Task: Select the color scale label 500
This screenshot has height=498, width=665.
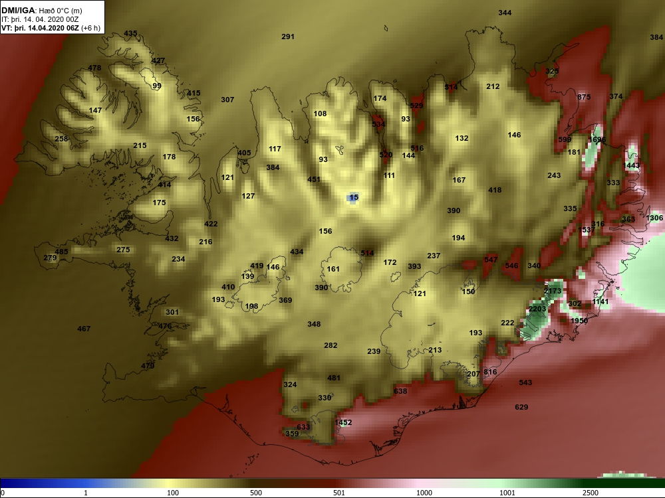Action: [256, 493]
